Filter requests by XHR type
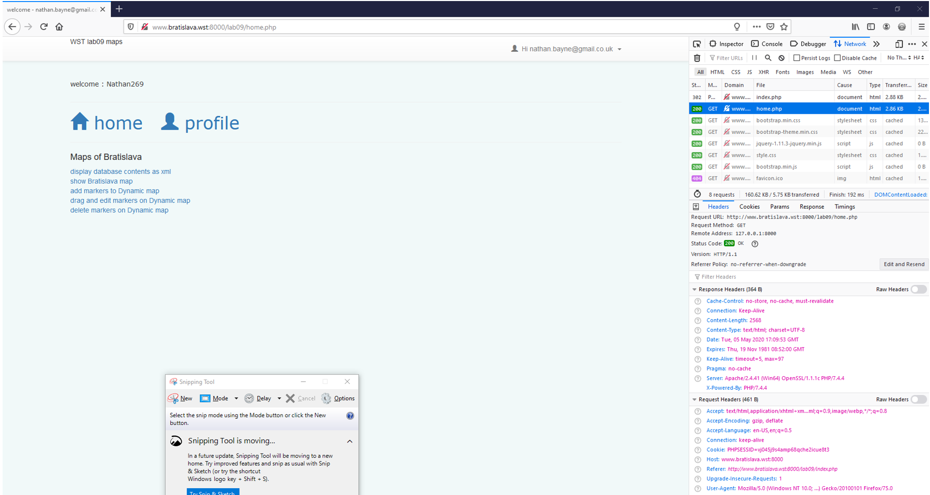 (x=763, y=72)
